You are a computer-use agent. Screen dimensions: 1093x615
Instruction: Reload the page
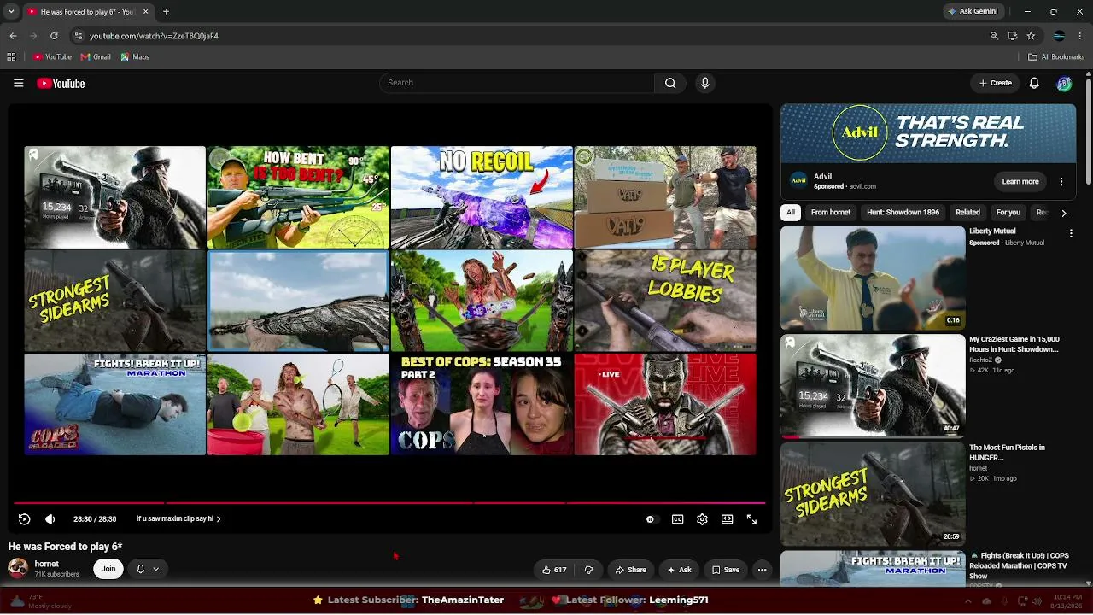tap(54, 36)
